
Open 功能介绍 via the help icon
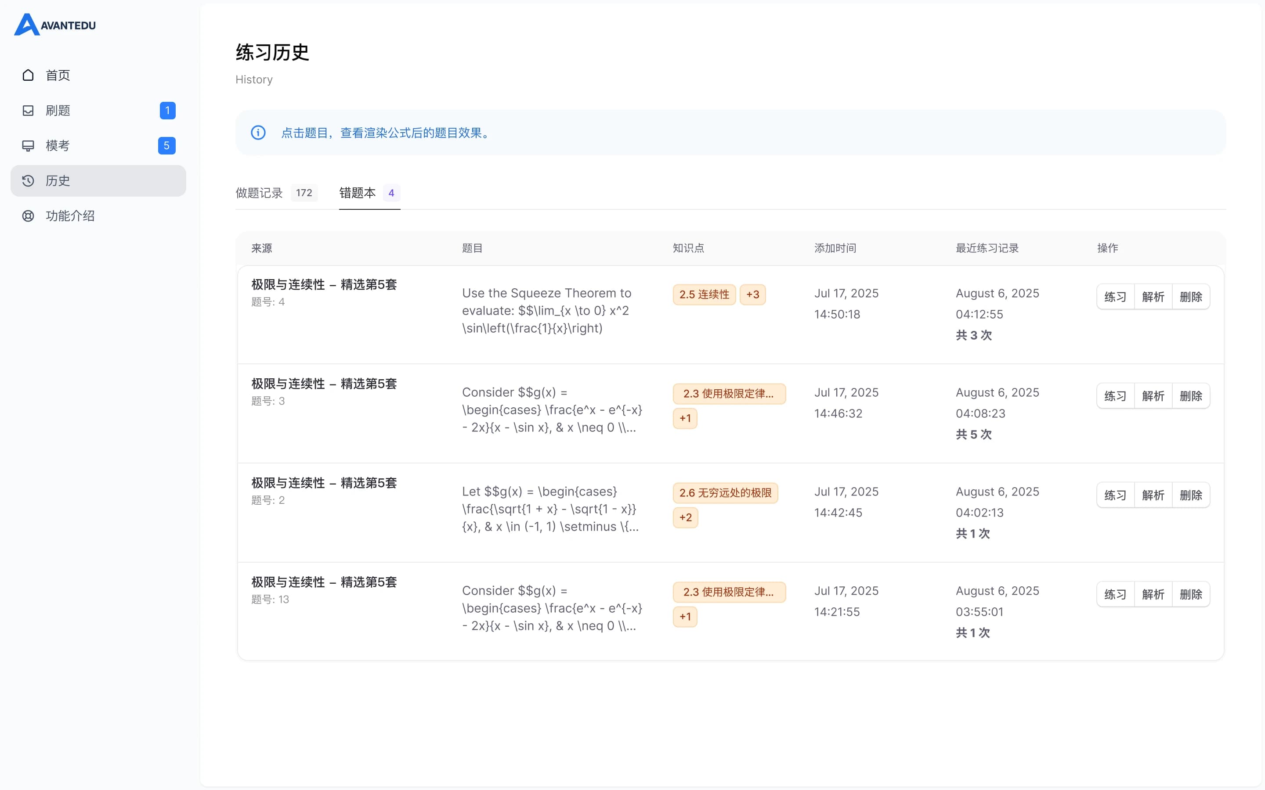pos(28,216)
